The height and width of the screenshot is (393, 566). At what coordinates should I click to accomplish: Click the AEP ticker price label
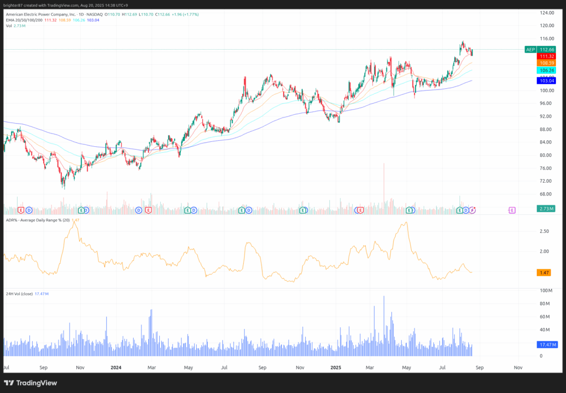click(x=530, y=50)
